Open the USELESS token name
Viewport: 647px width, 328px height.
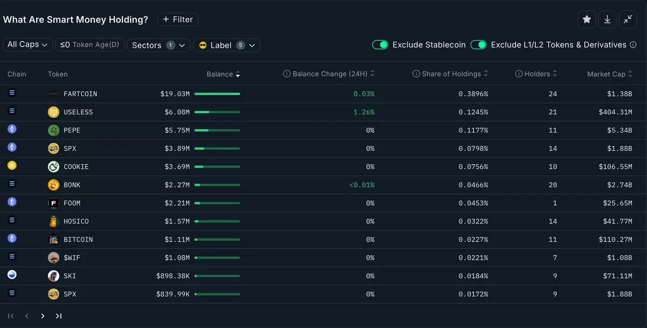(x=78, y=112)
